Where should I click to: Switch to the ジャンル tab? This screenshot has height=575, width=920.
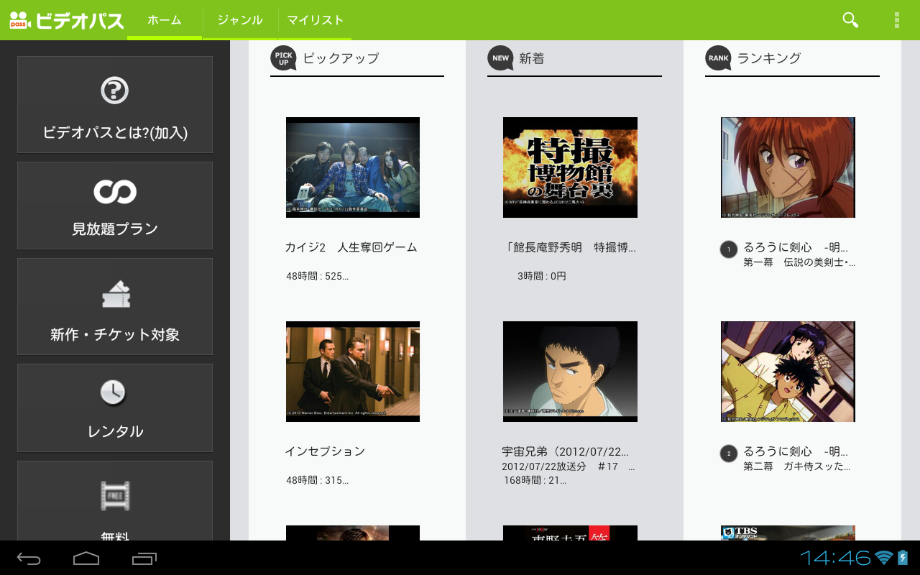(240, 20)
